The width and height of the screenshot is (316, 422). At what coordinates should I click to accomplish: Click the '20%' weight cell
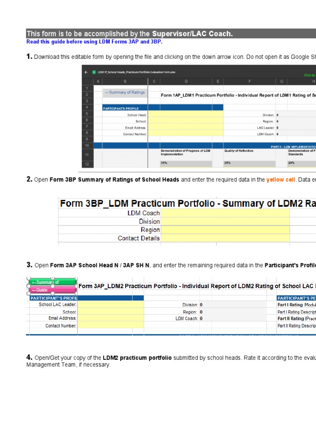tap(302, 163)
